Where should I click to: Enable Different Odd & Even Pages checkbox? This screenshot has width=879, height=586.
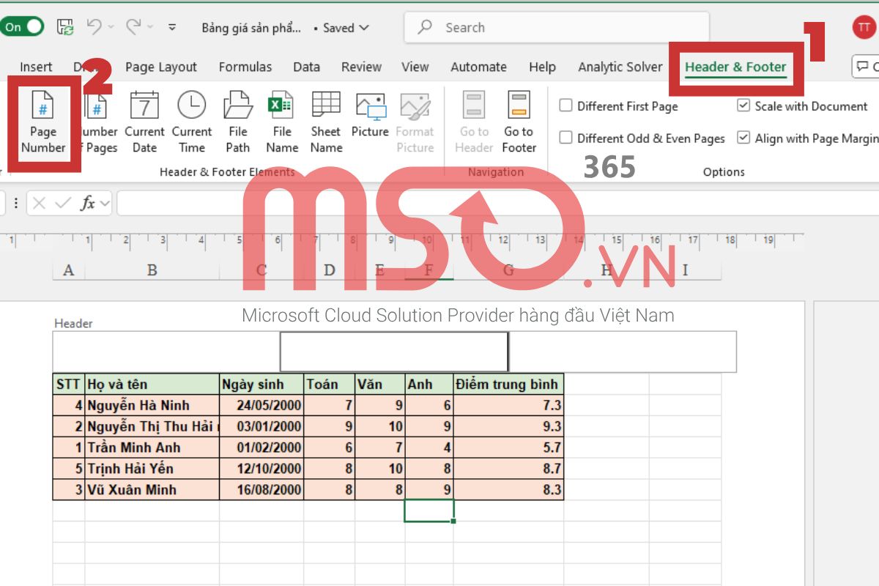(565, 138)
